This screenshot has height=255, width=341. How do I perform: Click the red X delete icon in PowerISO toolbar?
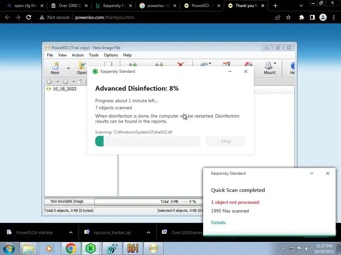180,64
